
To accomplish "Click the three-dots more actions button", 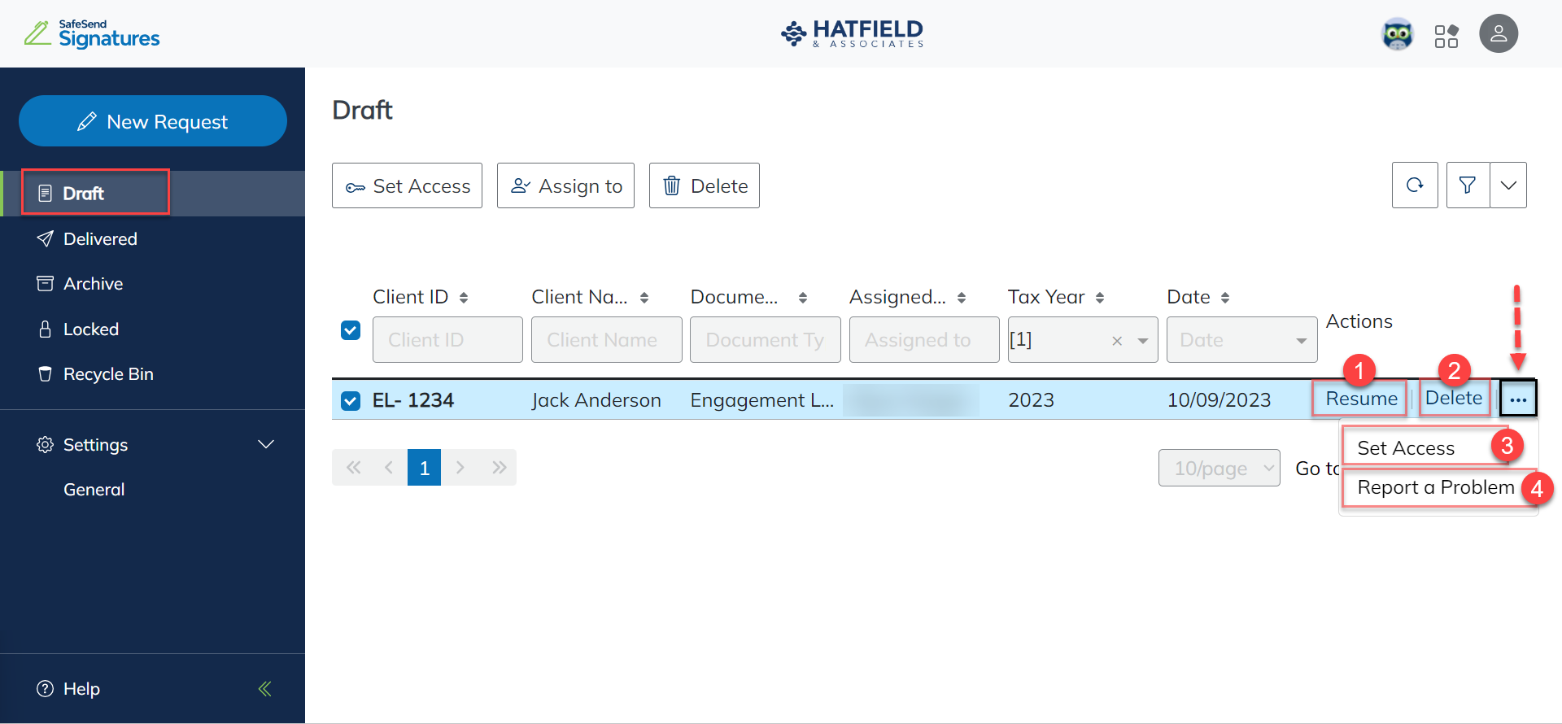I will (1518, 399).
